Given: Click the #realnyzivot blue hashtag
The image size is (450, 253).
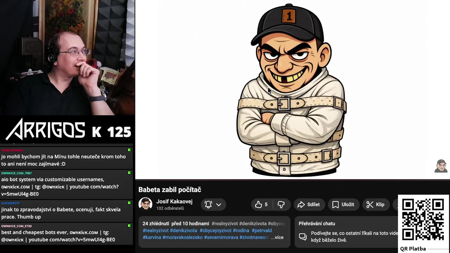Looking at the screenshot, I should coord(156,231).
